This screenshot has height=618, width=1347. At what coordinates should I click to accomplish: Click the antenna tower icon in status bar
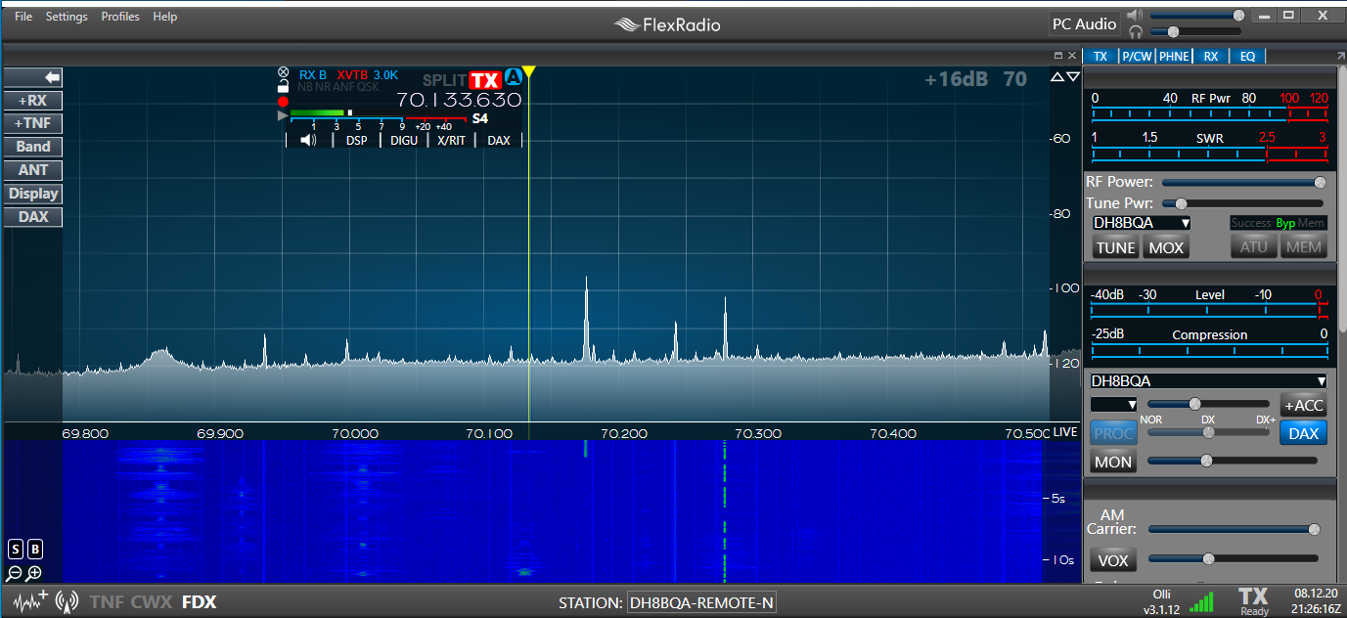click(67, 601)
